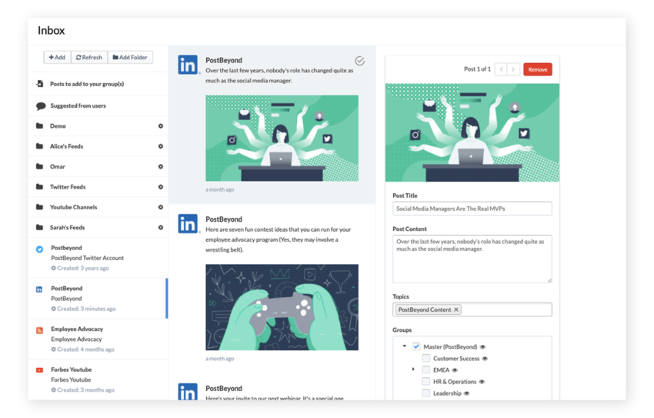Open settings gear for Demo folder
The width and height of the screenshot is (654, 418).
coord(161,126)
